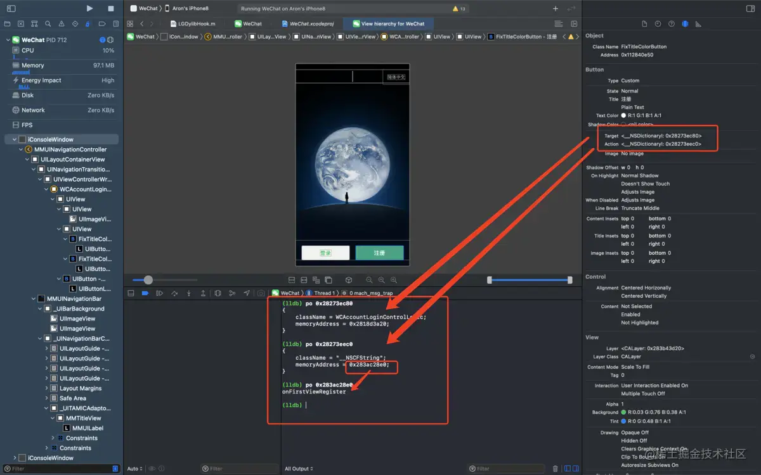Collapse the MMUINavigationBar node
The height and width of the screenshot is (475, 761).
(x=33, y=298)
